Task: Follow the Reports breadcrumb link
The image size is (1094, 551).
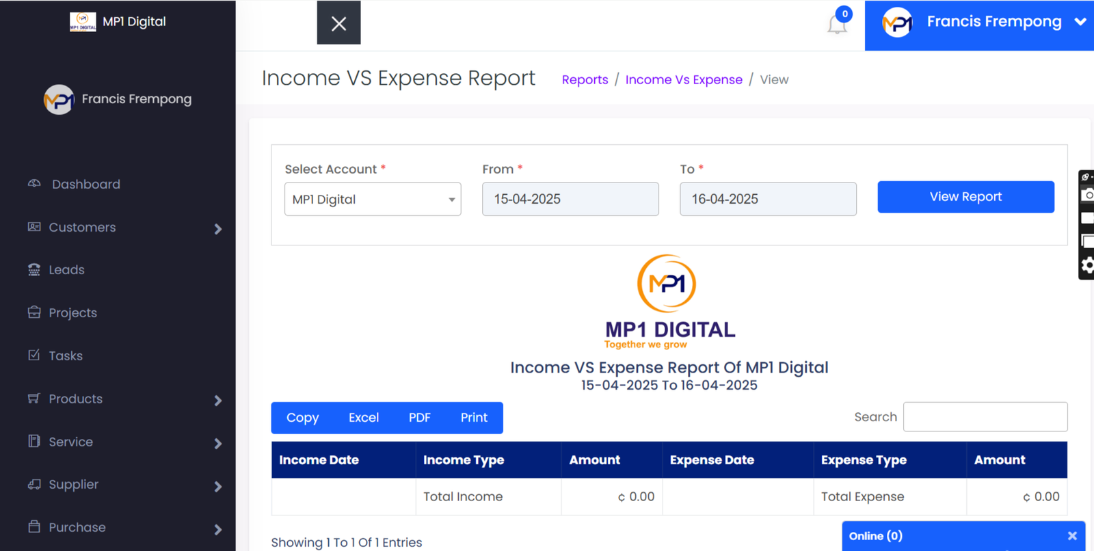Action: point(585,80)
